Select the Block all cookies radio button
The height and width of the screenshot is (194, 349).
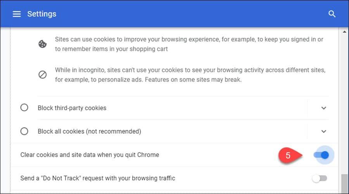coord(24,131)
